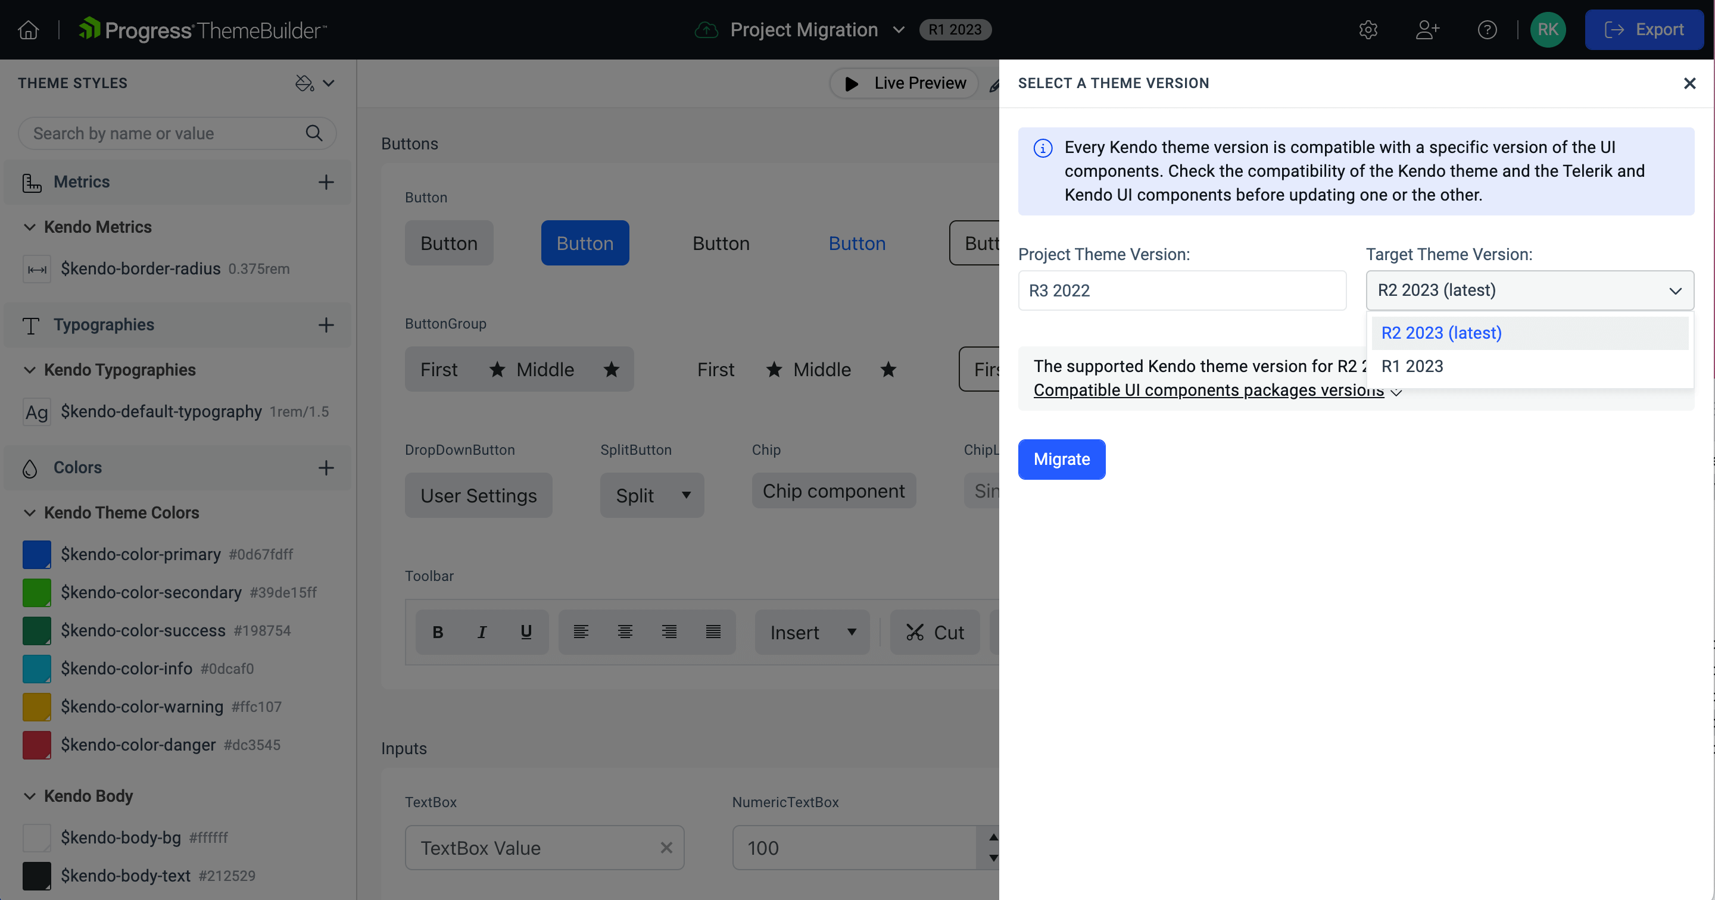Select R1 2023 from Target Theme Version dropdown
This screenshot has width=1715, height=900.
[x=1411, y=365]
